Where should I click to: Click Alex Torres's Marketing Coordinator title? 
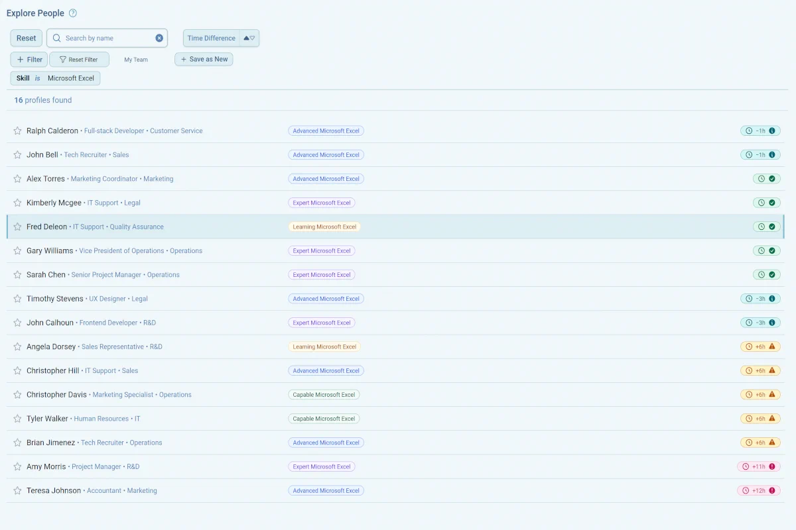104,179
